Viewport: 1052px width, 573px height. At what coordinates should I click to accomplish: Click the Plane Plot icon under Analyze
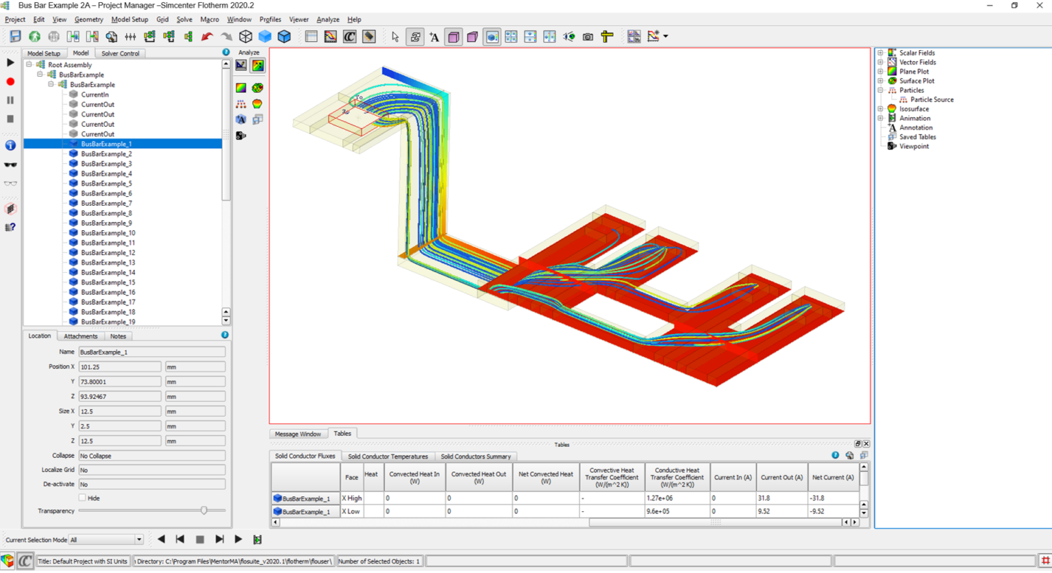click(241, 88)
